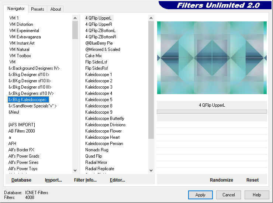Select &<Bkg Designer sf10 III> category
Viewport: 273px width, 203px height.
(30, 87)
